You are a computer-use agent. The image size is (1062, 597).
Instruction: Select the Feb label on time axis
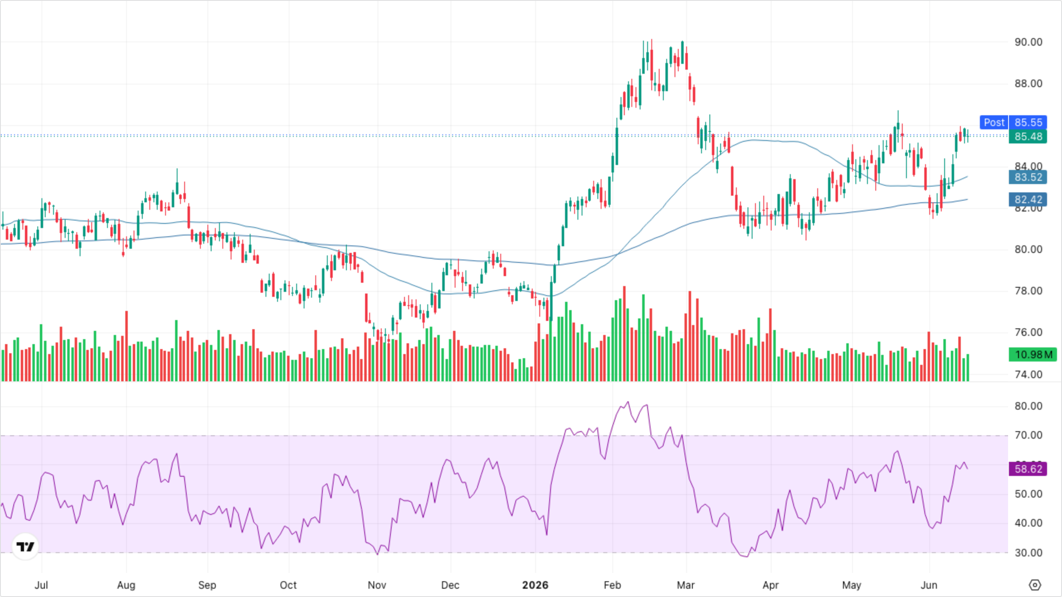[x=612, y=585]
